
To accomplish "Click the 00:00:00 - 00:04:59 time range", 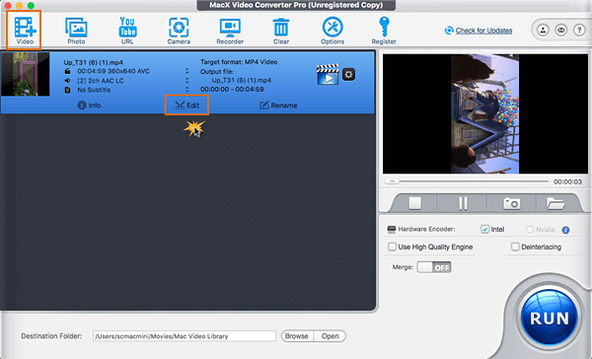I will [232, 90].
